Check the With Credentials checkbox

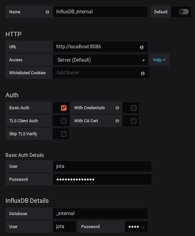click(x=134, y=108)
